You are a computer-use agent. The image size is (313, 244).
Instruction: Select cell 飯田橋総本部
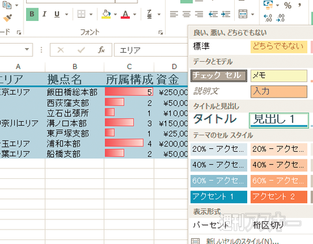[75, 92]
